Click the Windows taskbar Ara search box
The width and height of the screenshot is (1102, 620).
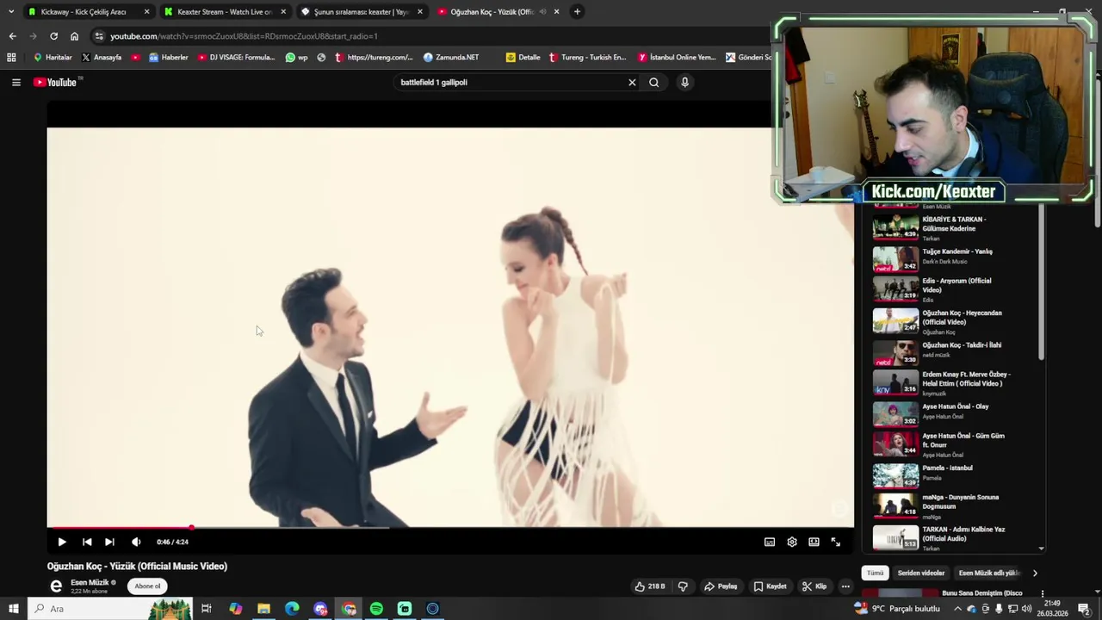(110, 609)
